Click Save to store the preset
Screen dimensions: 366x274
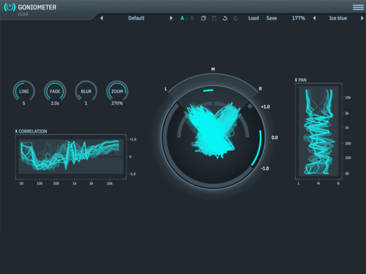coord(271,18)
